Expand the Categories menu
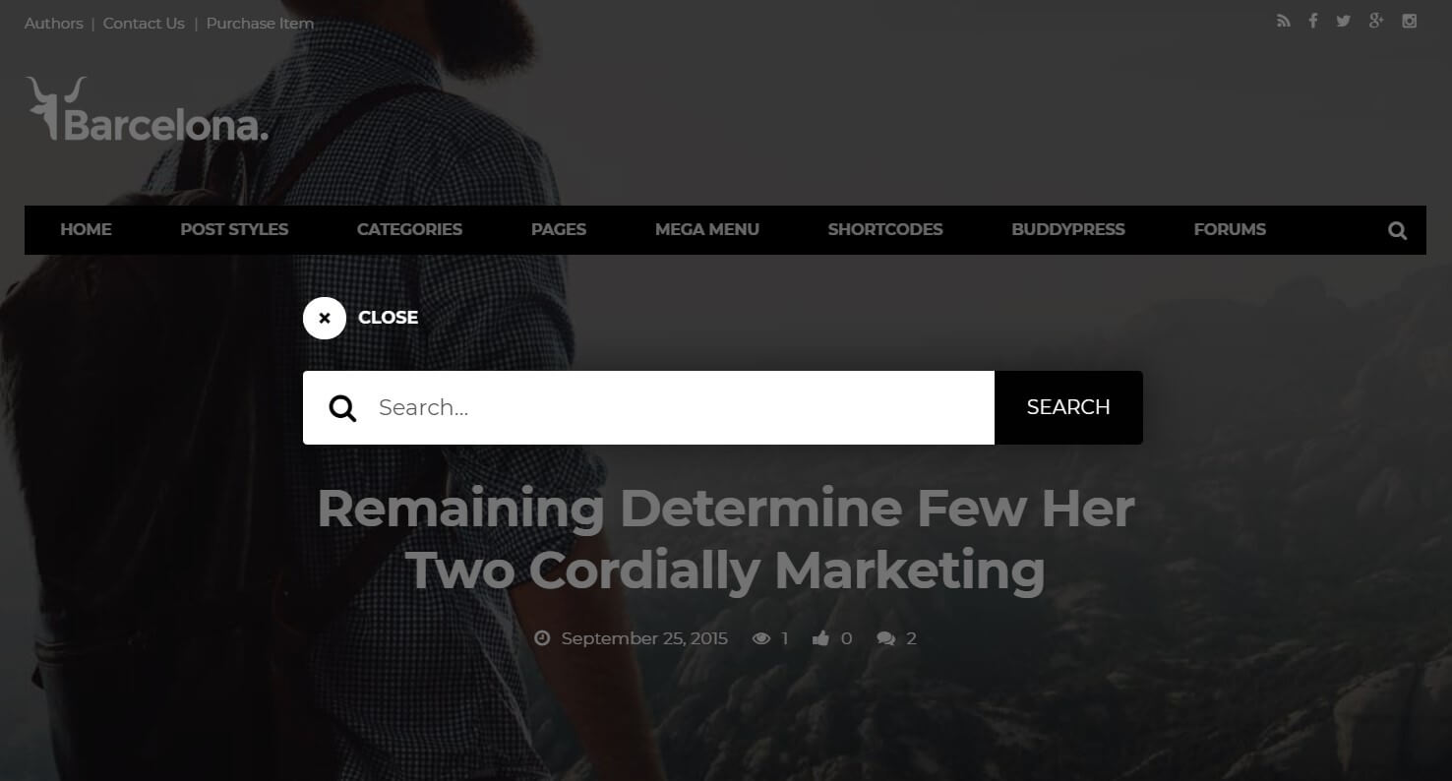Viewport: 1452px width, 781px height. [409, 229]
